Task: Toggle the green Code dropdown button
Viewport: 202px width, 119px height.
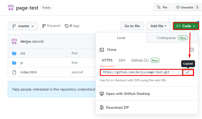Action: point(186,26)
